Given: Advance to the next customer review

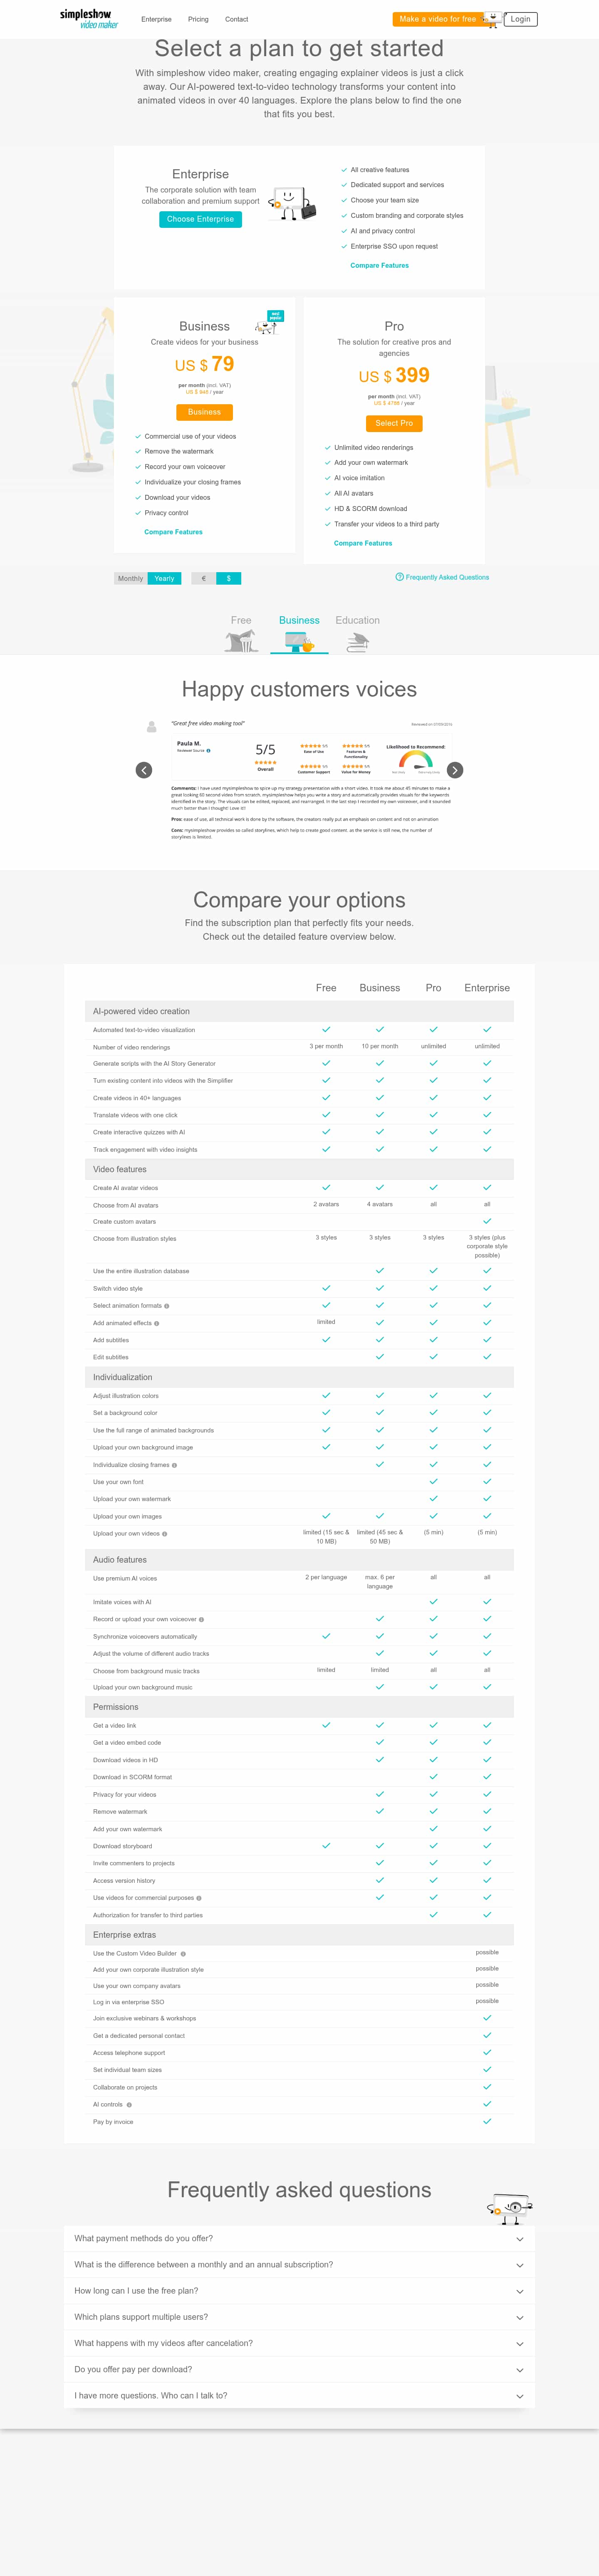Looking at the screenshot, I should (x=455, y=770).
